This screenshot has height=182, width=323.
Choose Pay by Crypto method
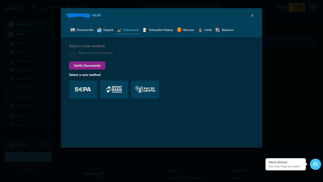coord(145,89)
